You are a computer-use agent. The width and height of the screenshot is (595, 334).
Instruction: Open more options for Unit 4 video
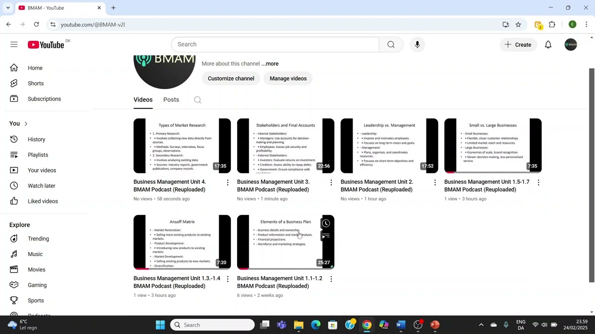pos(227,183)
